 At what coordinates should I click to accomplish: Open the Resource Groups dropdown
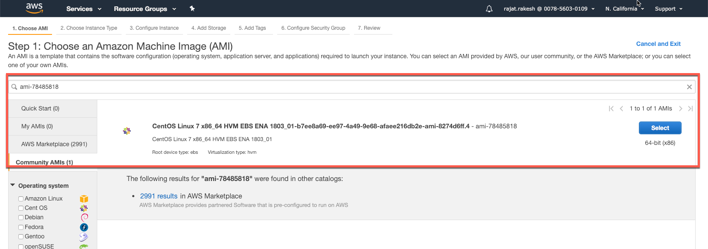tap(145, 9)
